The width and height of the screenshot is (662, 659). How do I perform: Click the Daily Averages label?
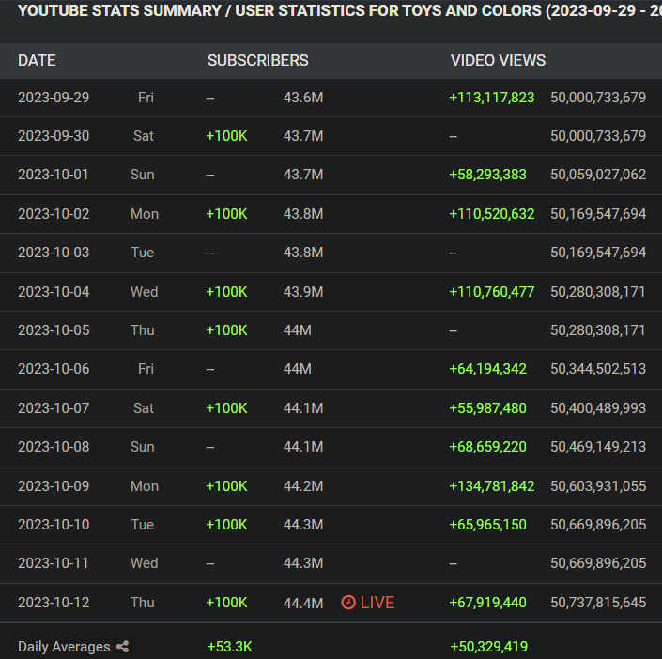[64, 647]
